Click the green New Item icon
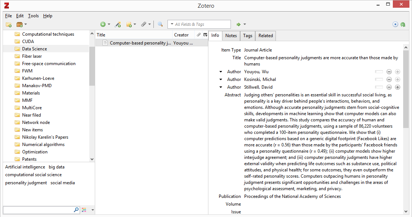Viewport: 412px width, 217px height. (103, 24)
